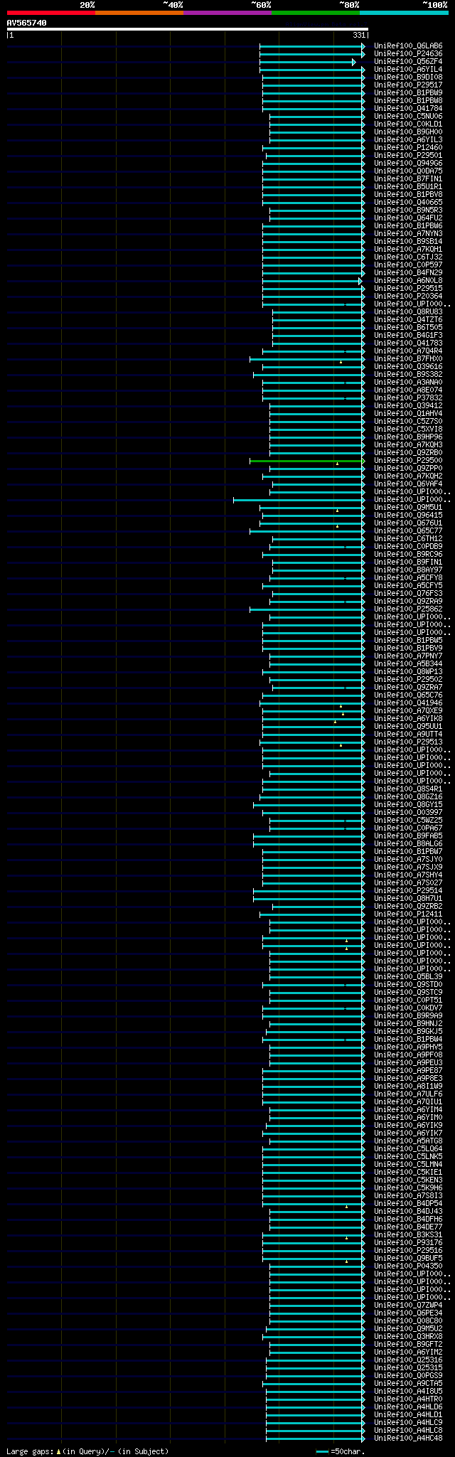
Task: Select hit label UniRef100_P29500
Action: [408, 461]
